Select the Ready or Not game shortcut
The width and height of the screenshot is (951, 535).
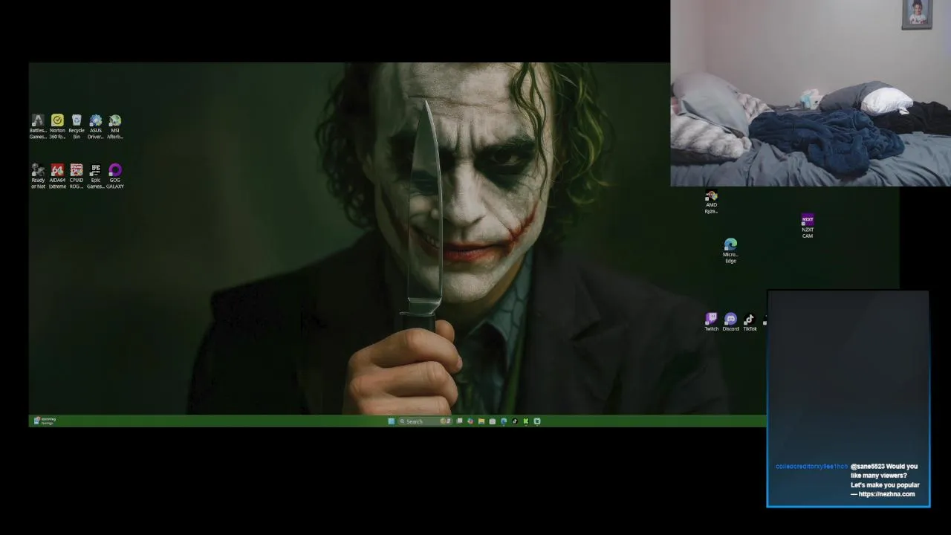38,176
